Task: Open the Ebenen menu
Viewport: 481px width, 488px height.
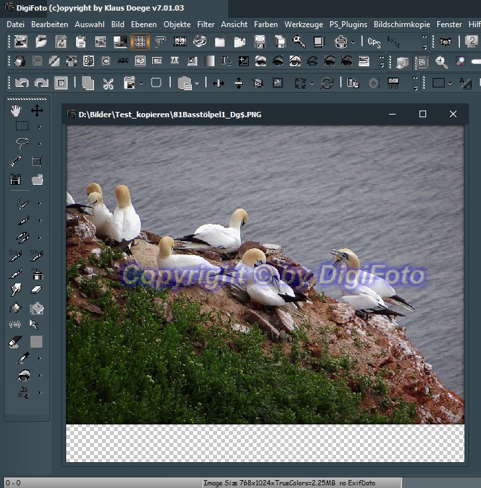Action: [x=144, y=24]
